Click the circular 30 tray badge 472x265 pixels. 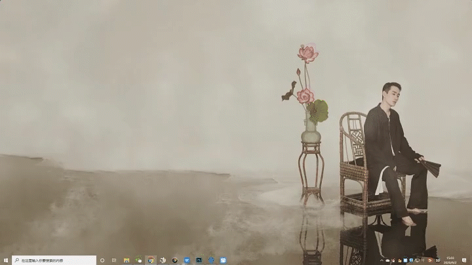[x=437, y=260]
